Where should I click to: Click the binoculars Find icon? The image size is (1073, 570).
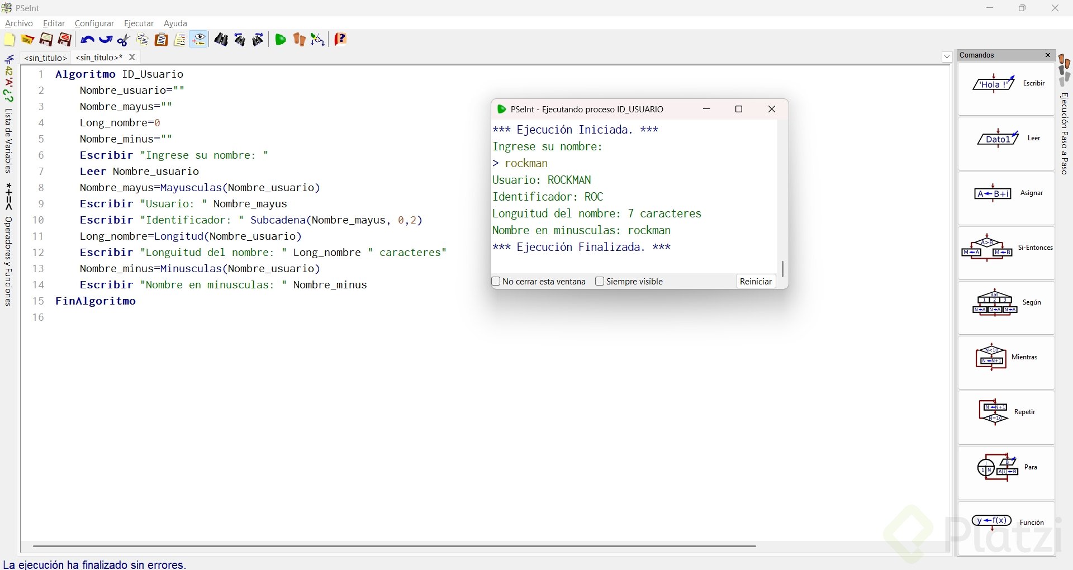click(221, 40)
